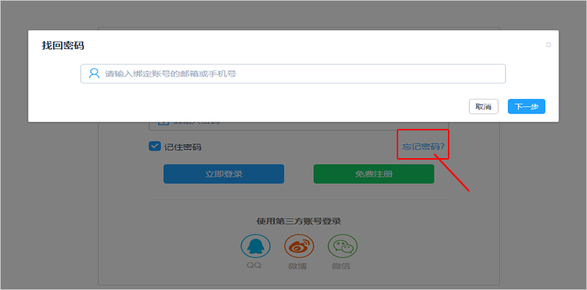Click the email or phone input field

(x=293, y=73)
